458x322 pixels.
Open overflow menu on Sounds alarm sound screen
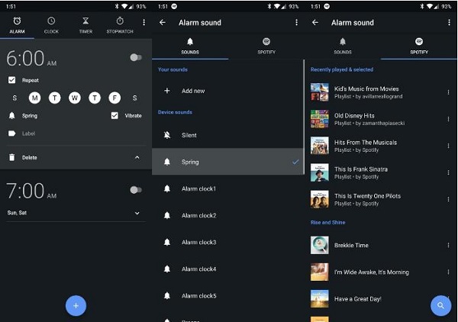(296, 22)
